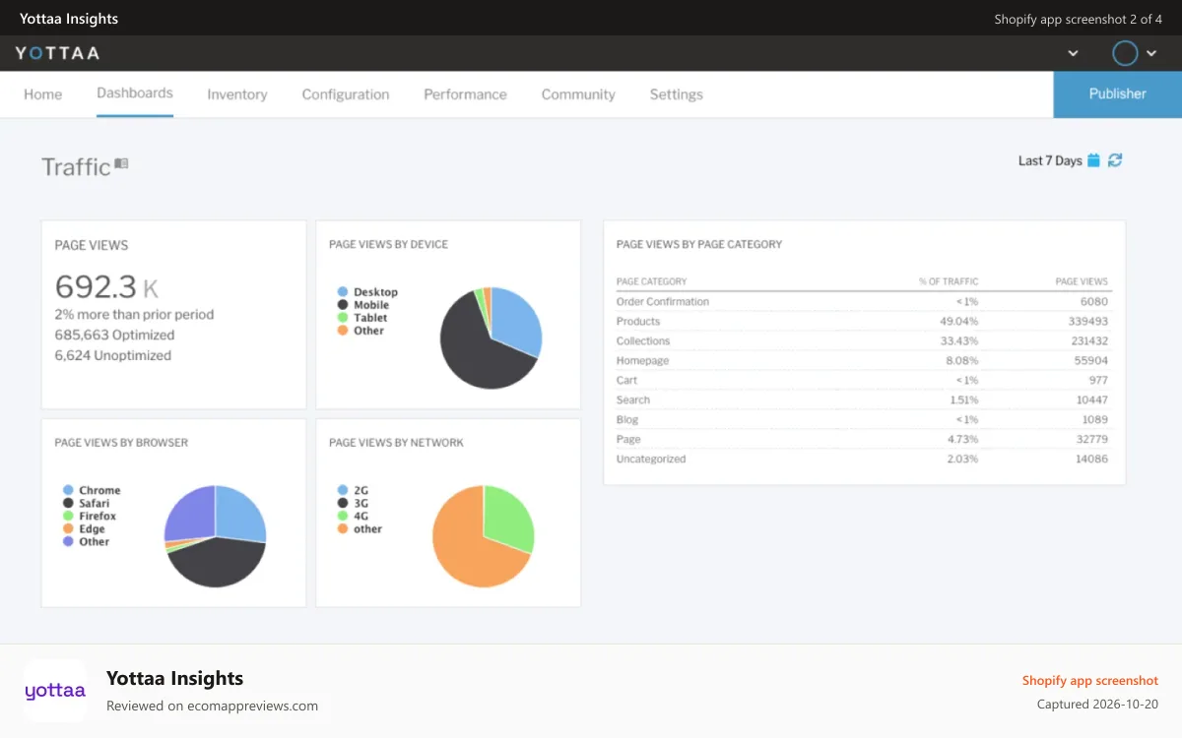Toggle 3G legend dot in network chart
Viewport: 1182px width, 738px height.
click(x=343, y=503)
